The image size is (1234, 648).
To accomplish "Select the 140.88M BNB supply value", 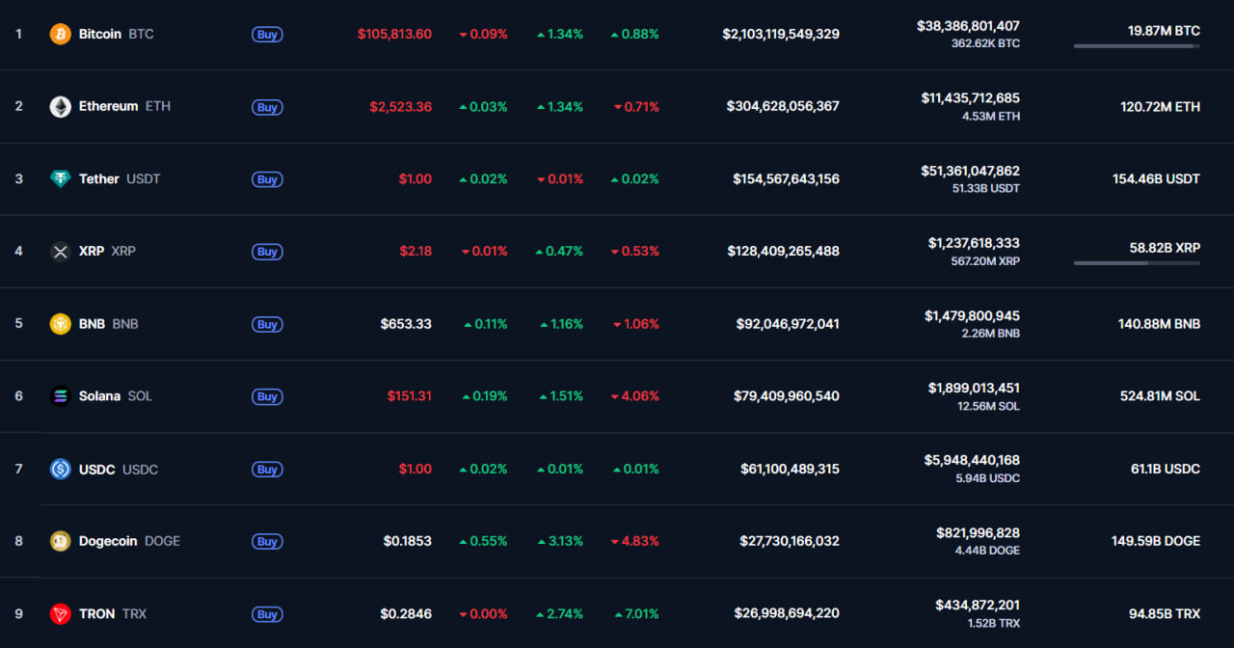I will [1160, 324].
